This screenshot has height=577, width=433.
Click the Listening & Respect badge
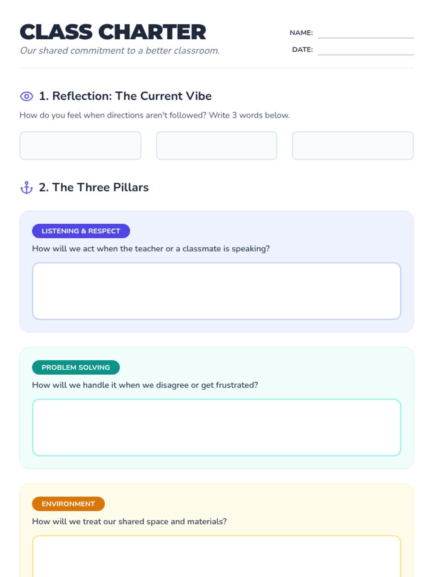coord(81,231)
